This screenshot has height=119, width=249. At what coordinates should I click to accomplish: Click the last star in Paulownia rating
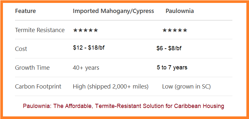click(185, 30)
